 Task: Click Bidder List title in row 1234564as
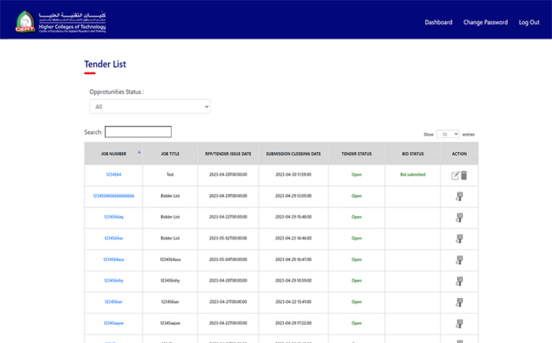pyautogui.click(x=170, y=238)
